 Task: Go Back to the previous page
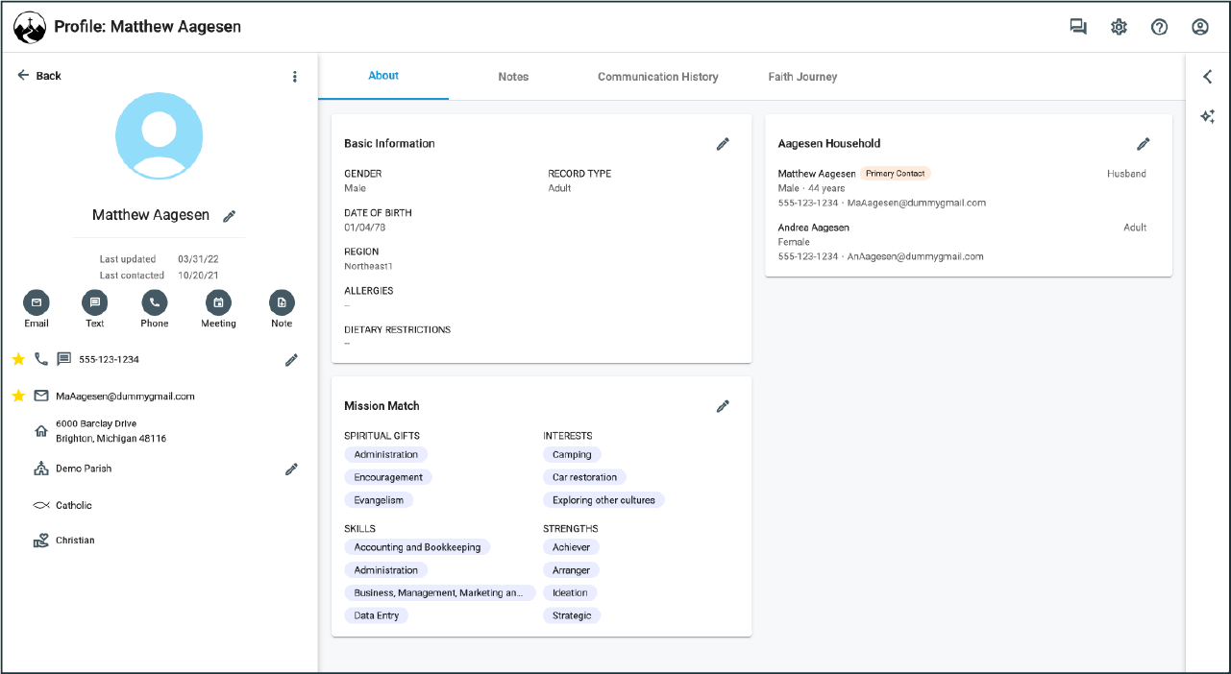pyautogui.click(x=39, y=76)
